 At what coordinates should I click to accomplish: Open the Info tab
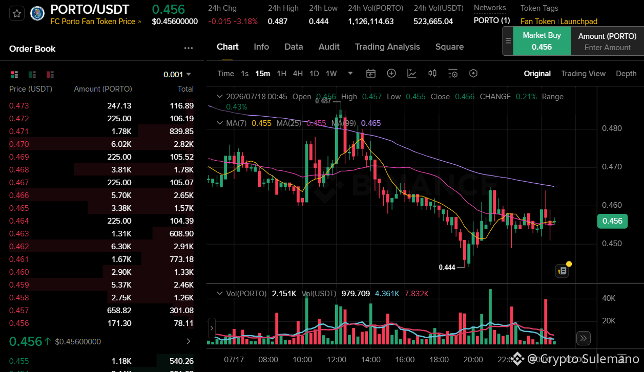261,47
